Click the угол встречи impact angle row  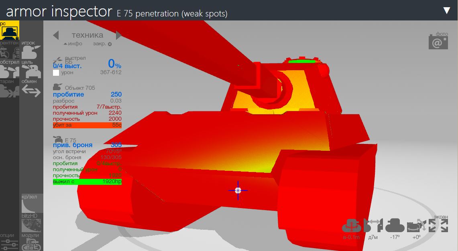coord(87,151)
